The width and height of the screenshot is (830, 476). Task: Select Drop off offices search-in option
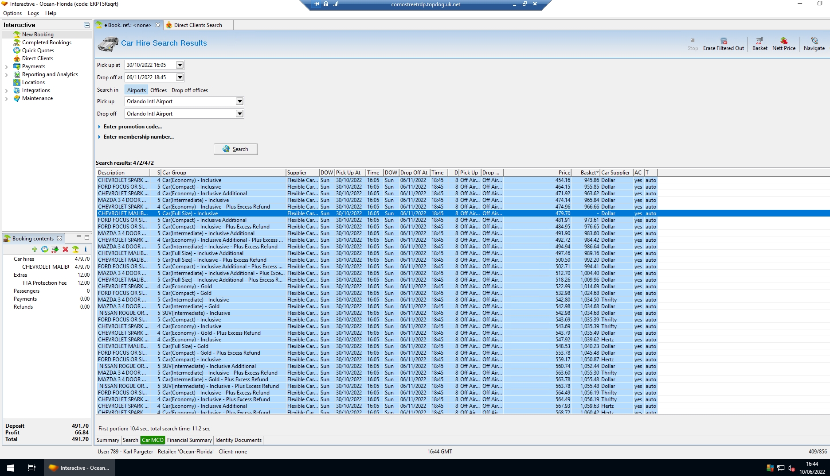click(x=190, y=90)
